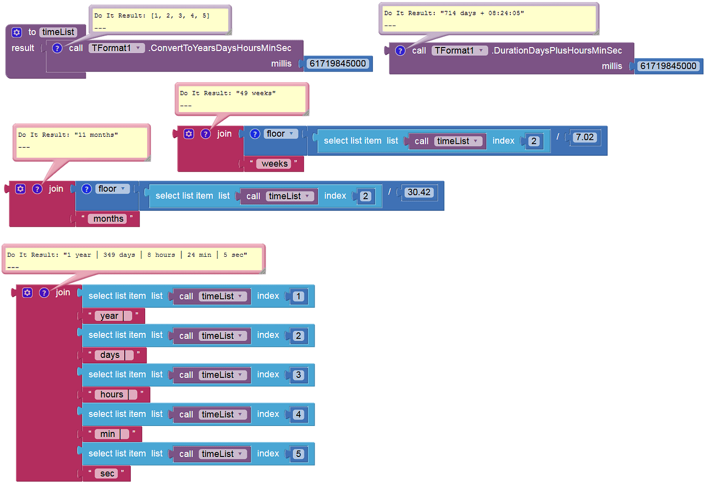Screen dimensions: 705x484
Task: Open floor dropdown in the weeks block
Action: [x=281, y=134]
